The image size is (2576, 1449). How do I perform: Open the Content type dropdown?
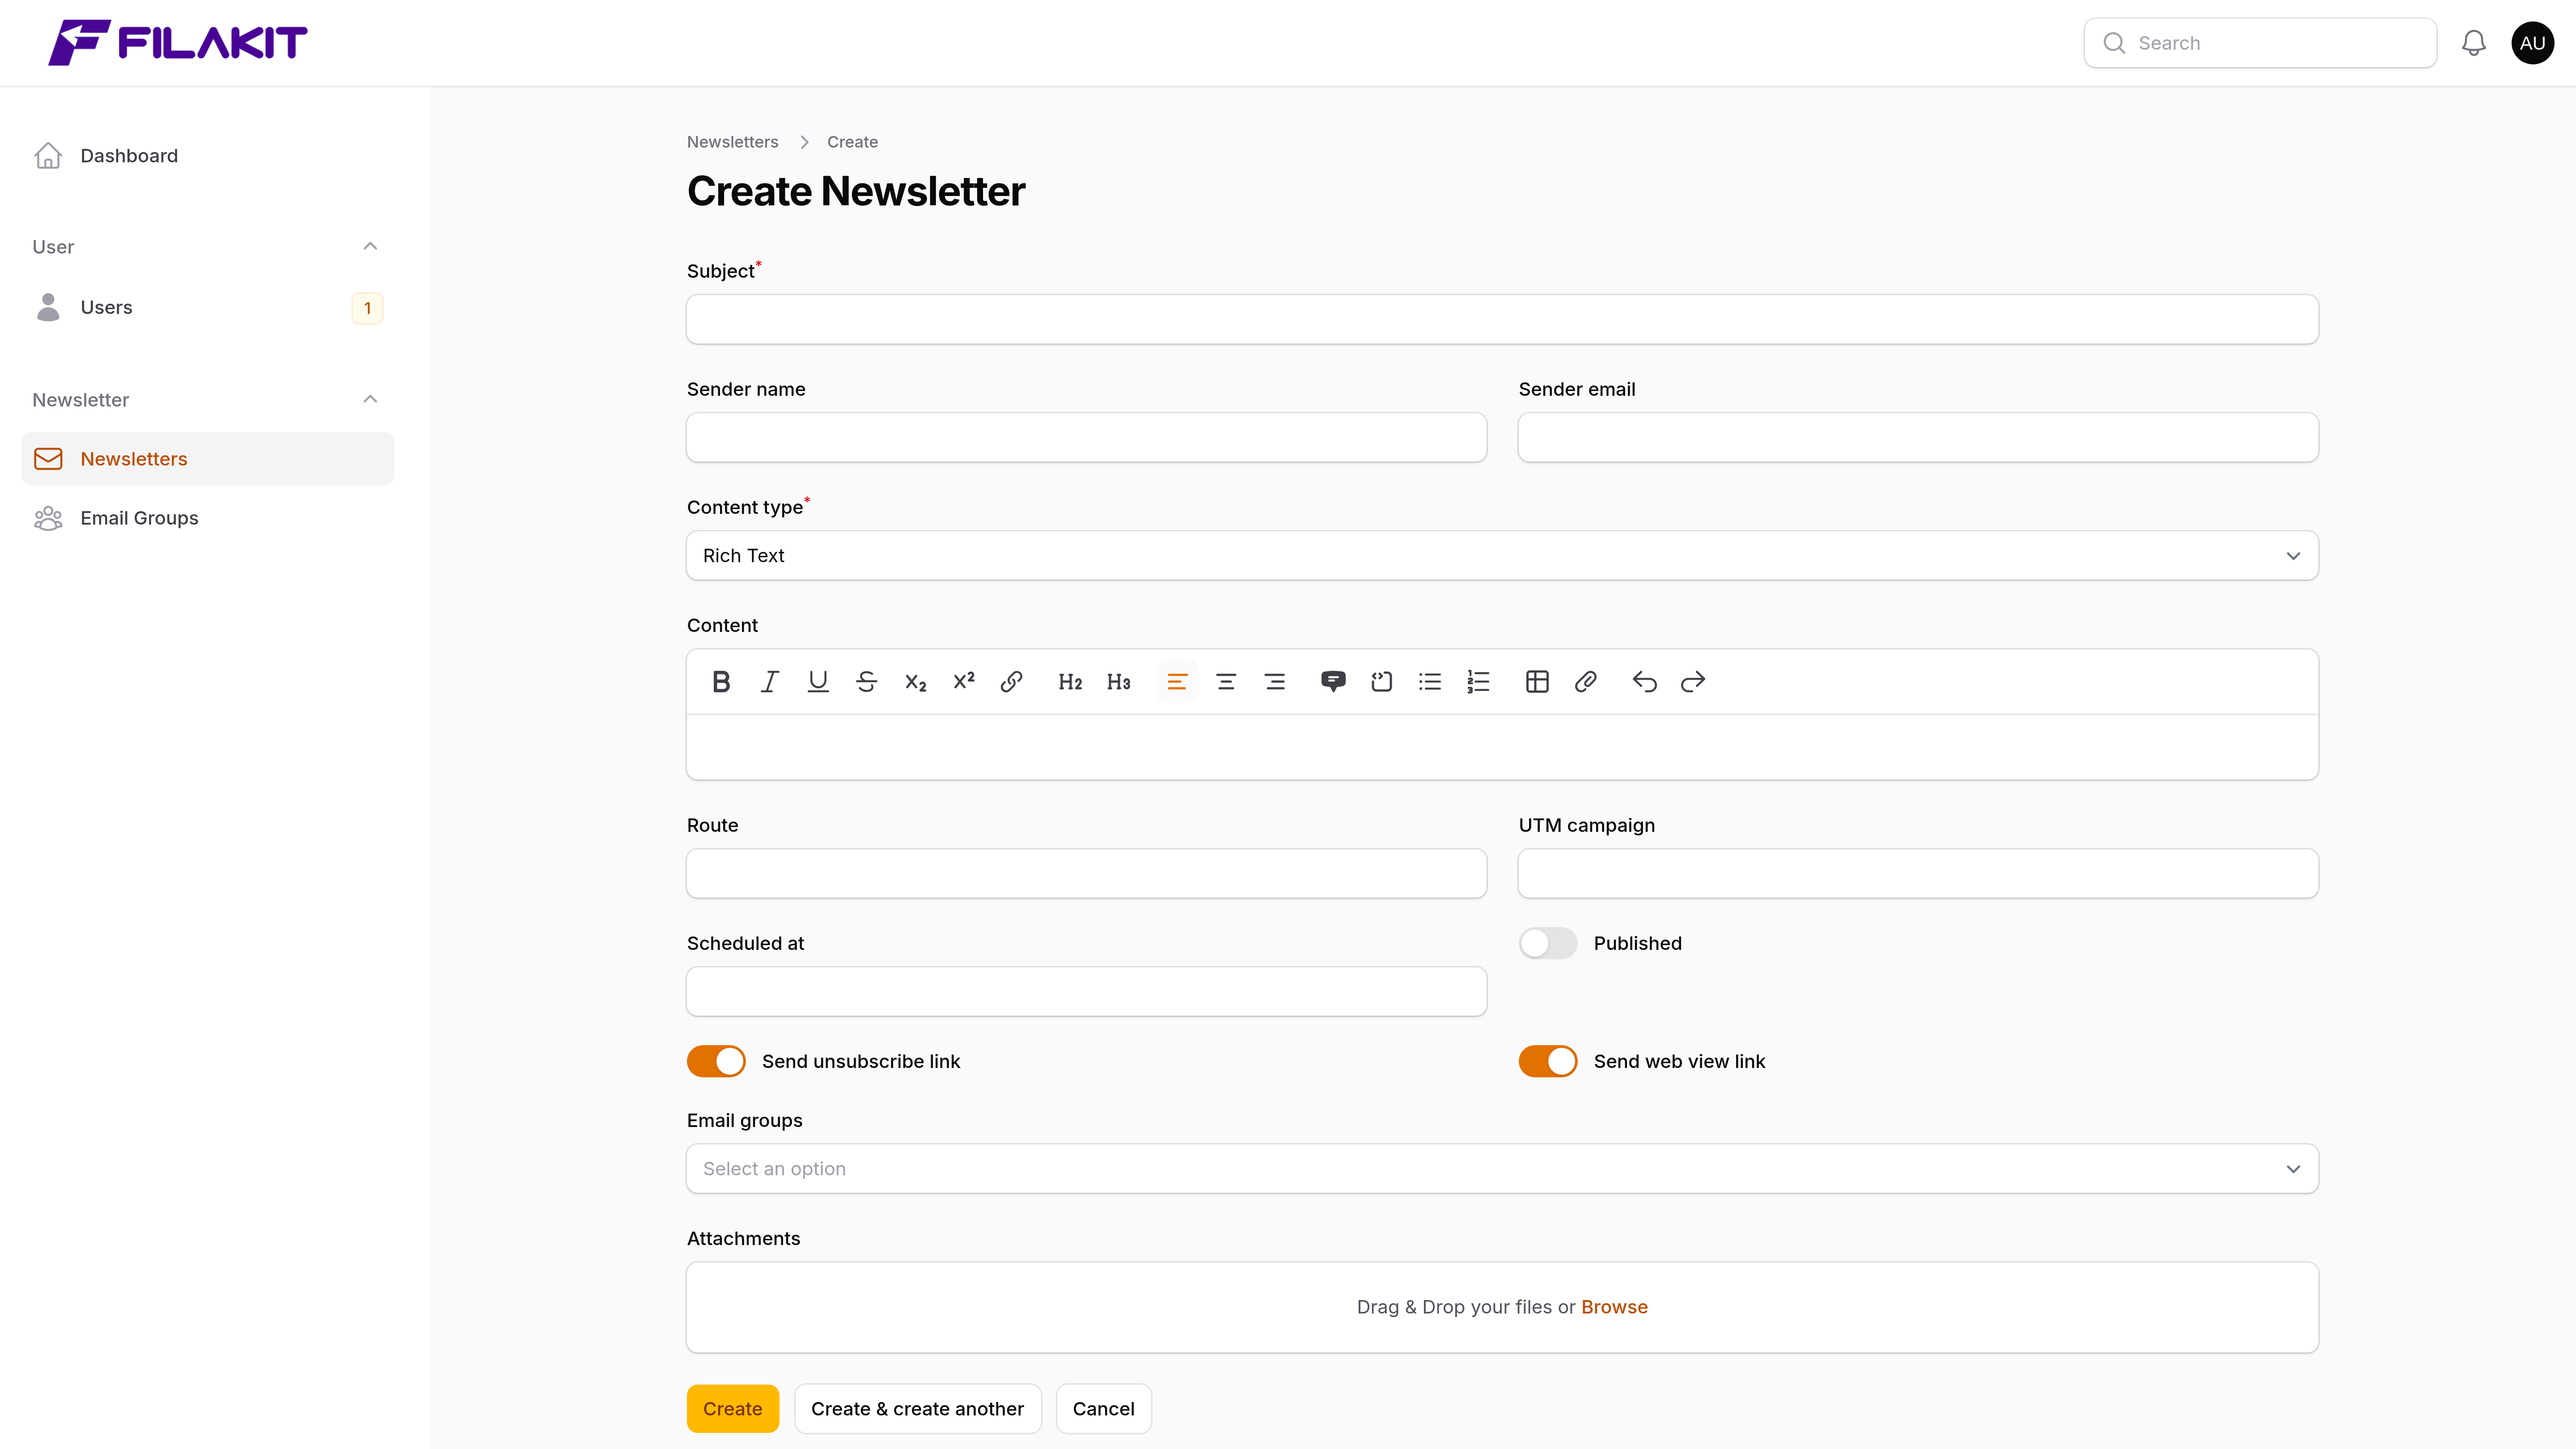(1502, 555)
